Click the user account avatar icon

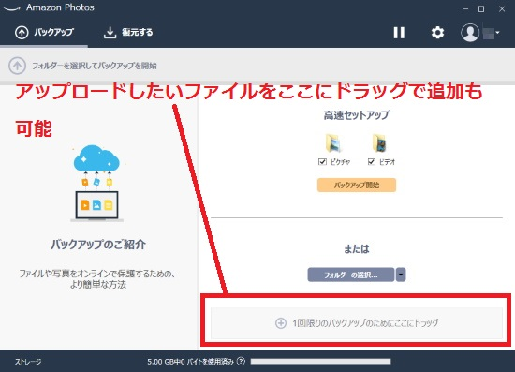470,33
